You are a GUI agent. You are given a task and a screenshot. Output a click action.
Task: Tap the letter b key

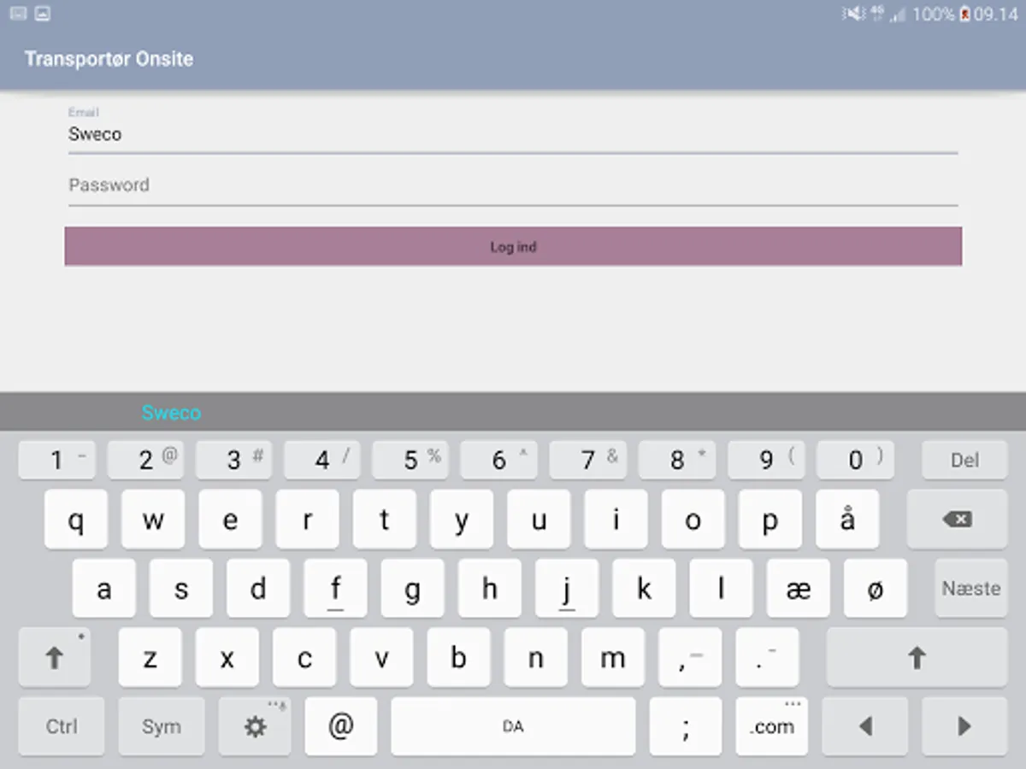click(459, 658)
